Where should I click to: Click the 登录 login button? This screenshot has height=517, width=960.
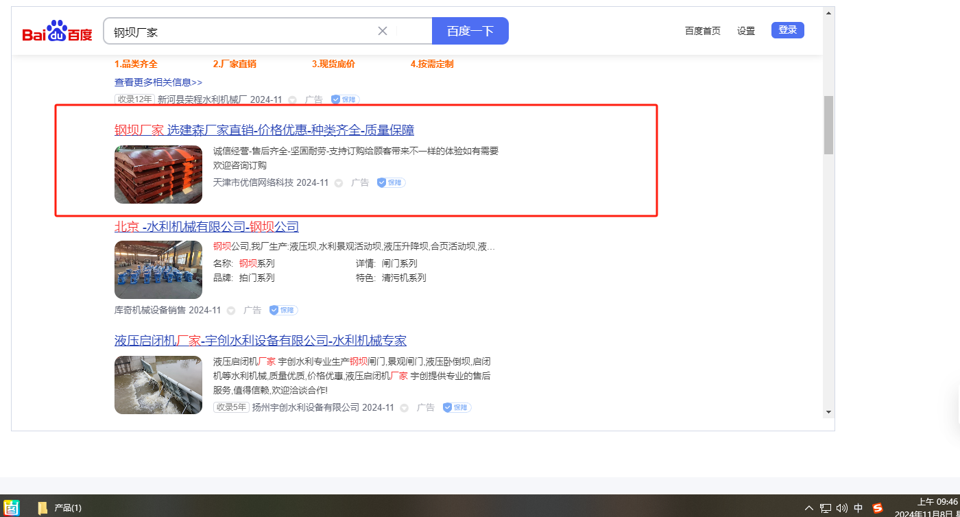point(787,30)
